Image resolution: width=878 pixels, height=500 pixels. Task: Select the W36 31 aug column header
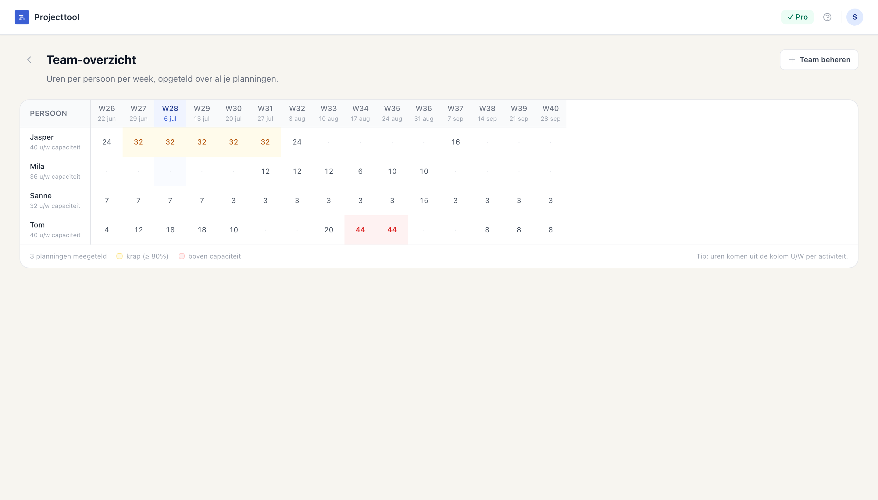(x=424, y=113)
